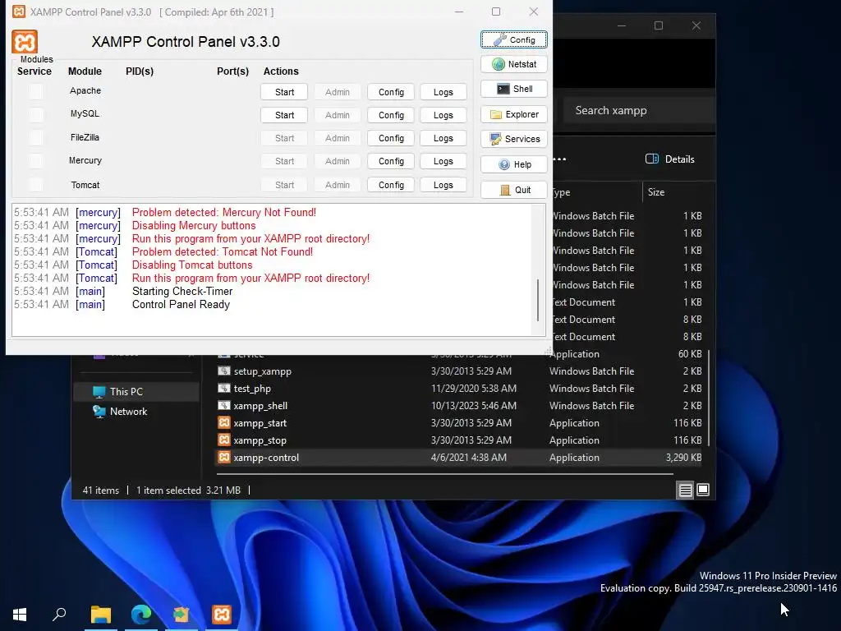Select This PC in the File Explorer sidebar
This screenshot has width=841, height=631.
tap(136, 392)
